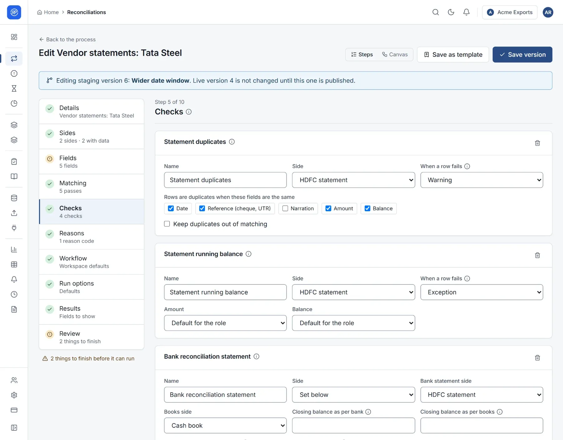The width and height of the screenshot is (563, 440).
Task: Open Books side Cash book dropdown
Action: [x=225, y=426]
